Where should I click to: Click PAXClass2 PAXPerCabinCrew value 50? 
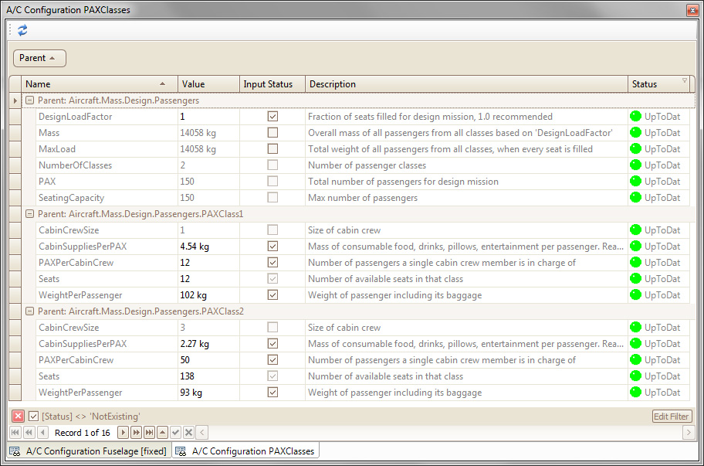(x=208, y=360)
